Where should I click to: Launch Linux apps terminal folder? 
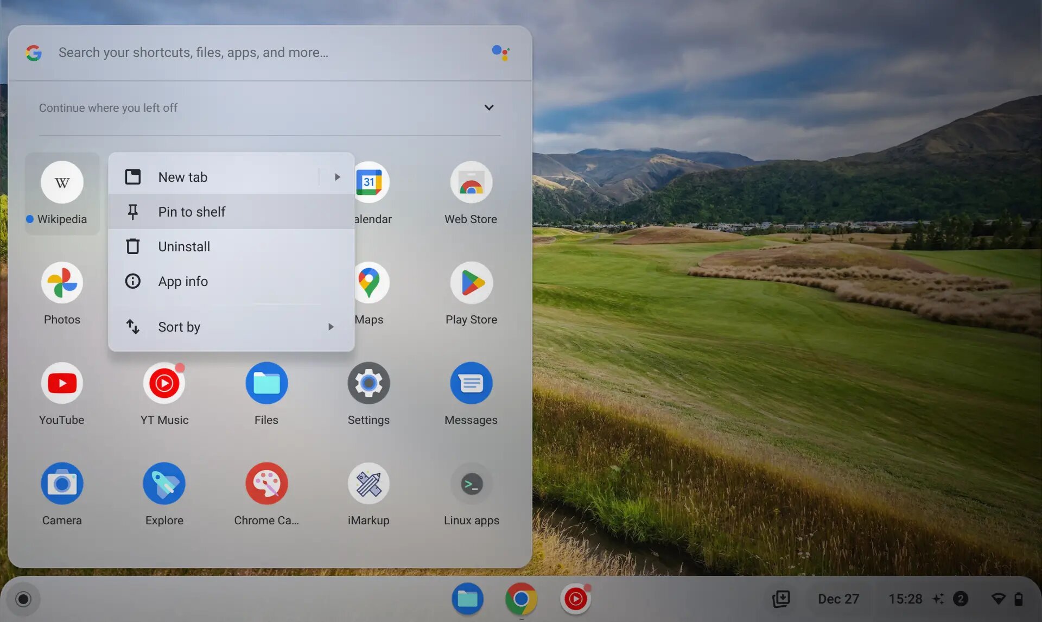click(471, 484)
